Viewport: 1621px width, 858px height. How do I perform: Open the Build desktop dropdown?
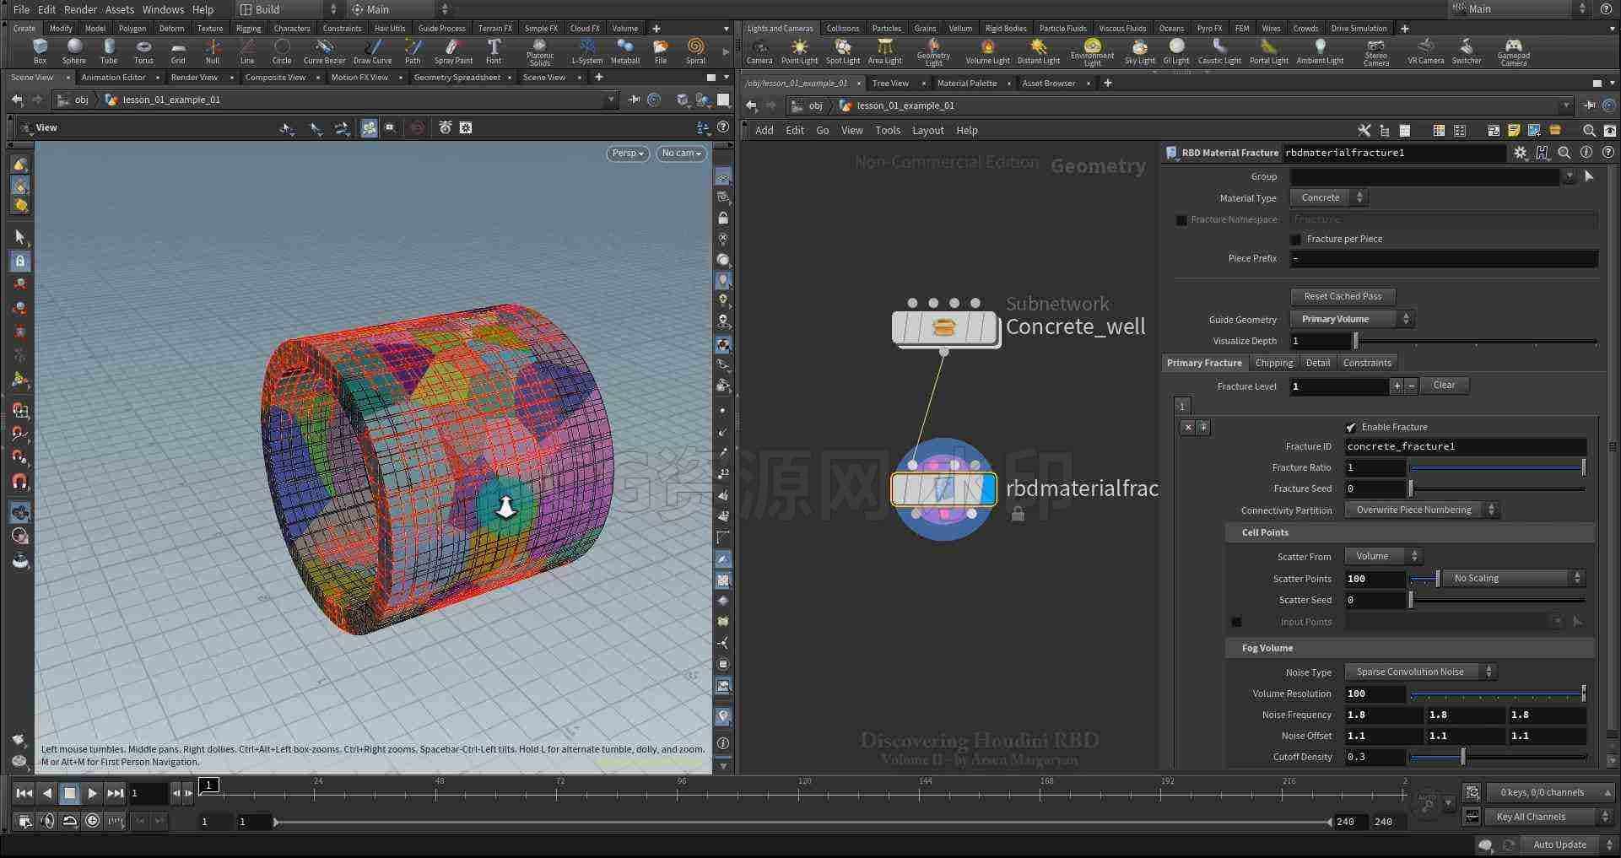(x=287, y=9)
